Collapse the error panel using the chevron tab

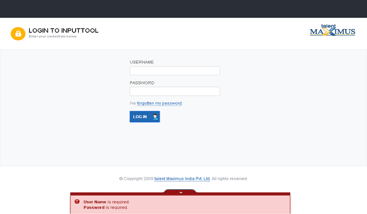click(x=181, y=192)
